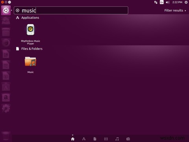Open the sound volume indicator
Viewport: 189px width, 142px height.
click(168, 2)
